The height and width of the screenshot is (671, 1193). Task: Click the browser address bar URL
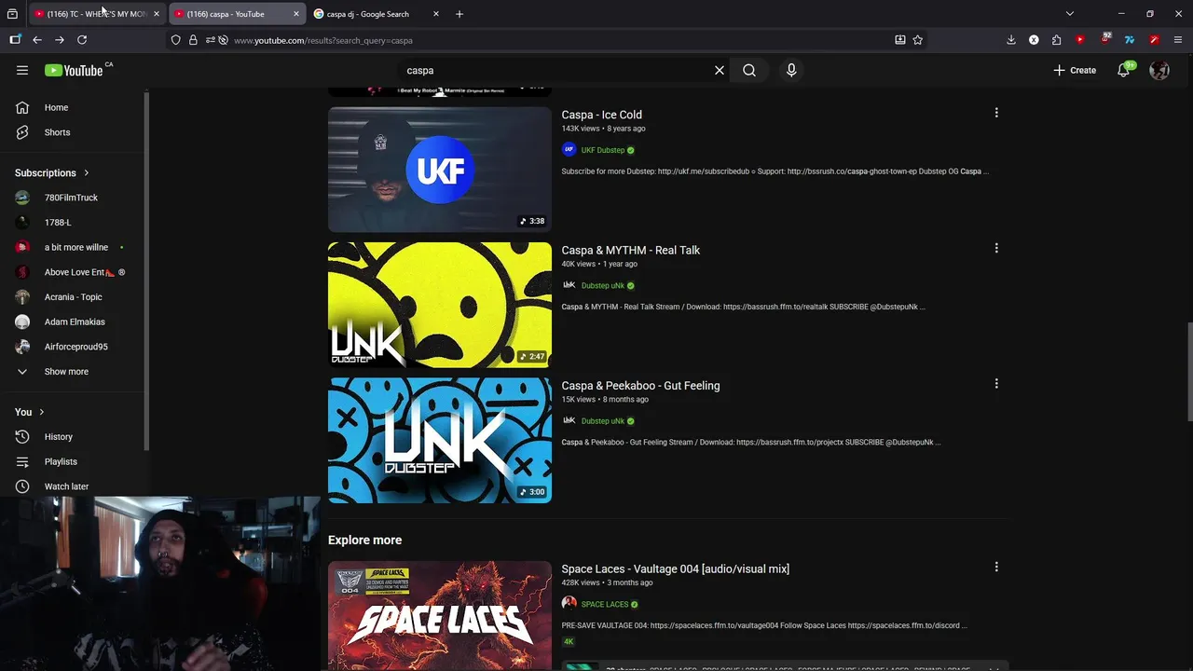(322, 40)
